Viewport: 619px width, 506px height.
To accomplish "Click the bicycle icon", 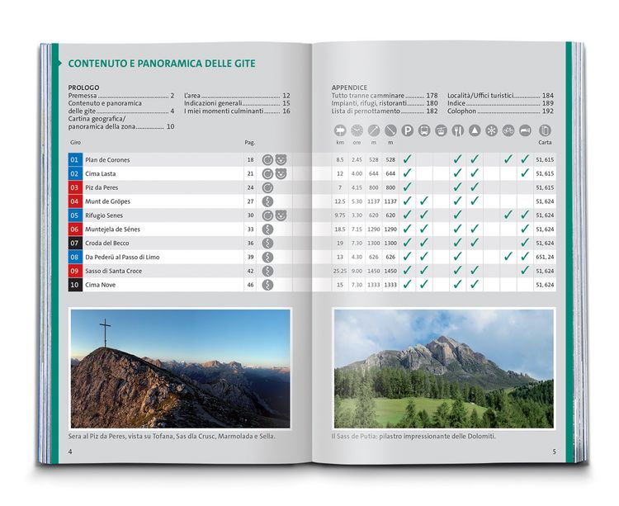I will tap(508, 130).
